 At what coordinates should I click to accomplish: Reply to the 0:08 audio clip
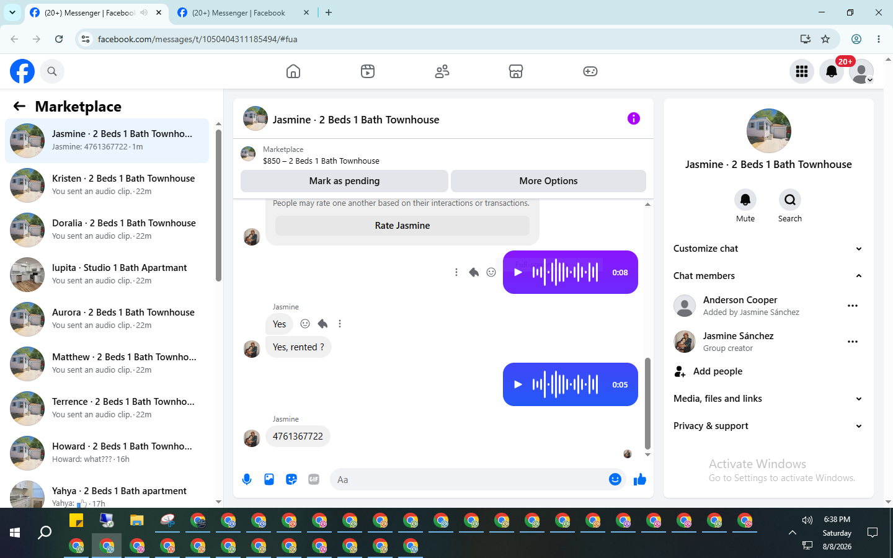pos(474,272)
